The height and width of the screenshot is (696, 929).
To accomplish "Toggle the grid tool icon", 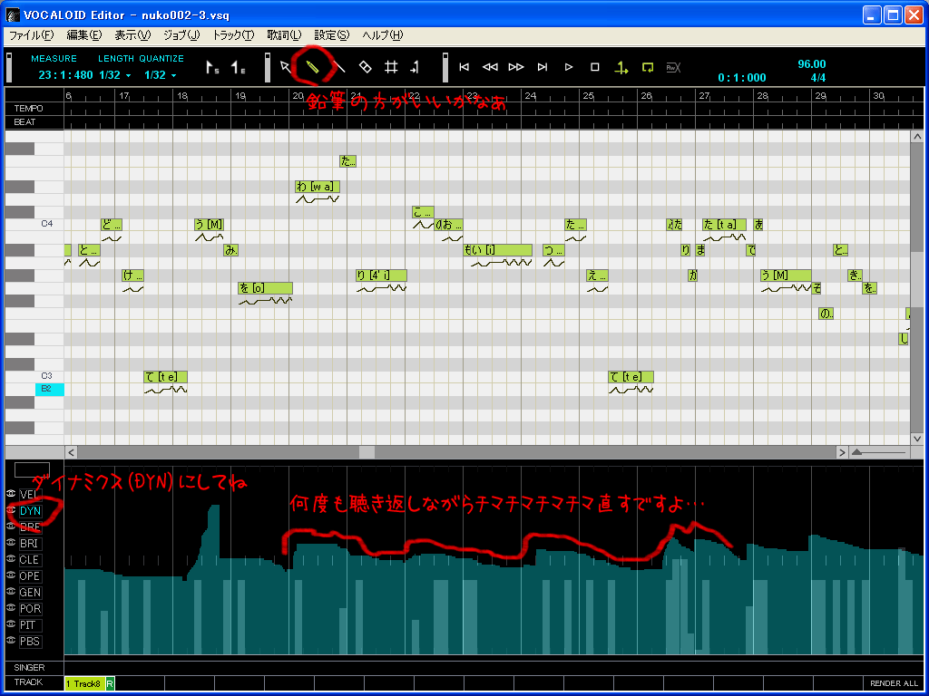I will (x=391, y=67).
